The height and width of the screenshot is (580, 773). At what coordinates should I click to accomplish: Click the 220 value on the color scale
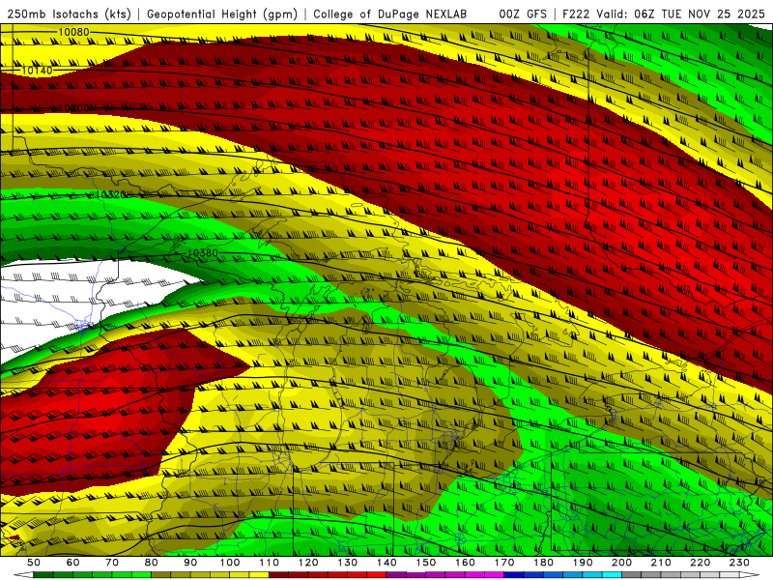click(700, 563)
